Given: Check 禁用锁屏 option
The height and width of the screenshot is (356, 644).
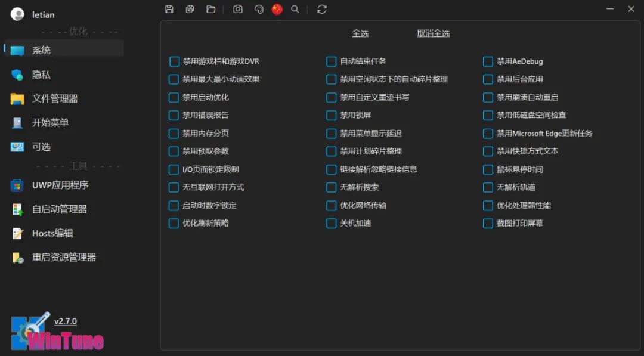Looking at the screenshot, I should click(331, 115).
